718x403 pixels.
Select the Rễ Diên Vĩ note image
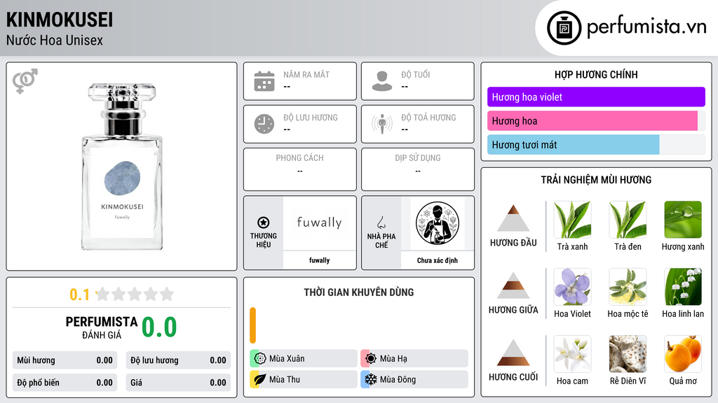pos(628,354)
